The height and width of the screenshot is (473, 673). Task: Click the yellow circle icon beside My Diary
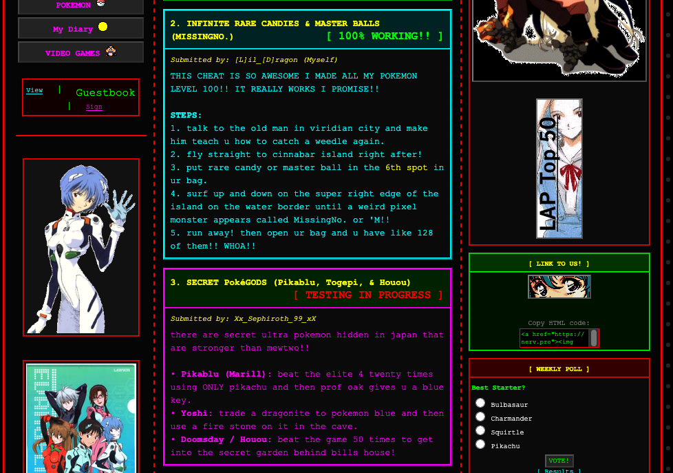103,27
